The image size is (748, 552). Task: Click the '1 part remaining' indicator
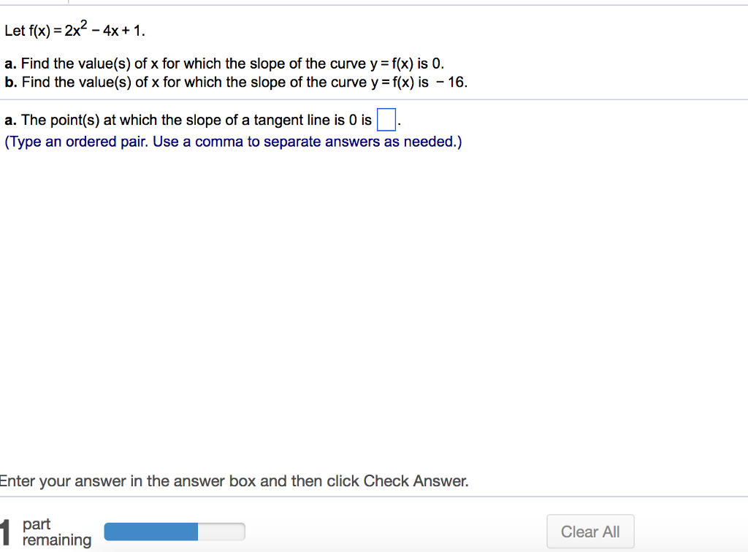pos(47,531)
